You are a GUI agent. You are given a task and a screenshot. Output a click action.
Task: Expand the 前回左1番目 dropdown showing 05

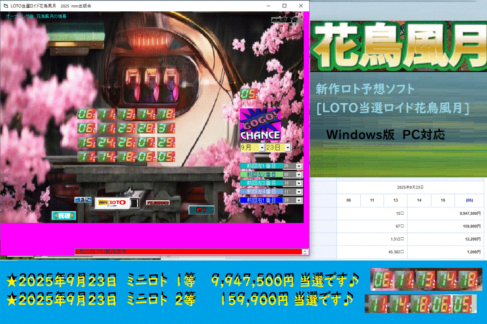[x=299, y=166]
